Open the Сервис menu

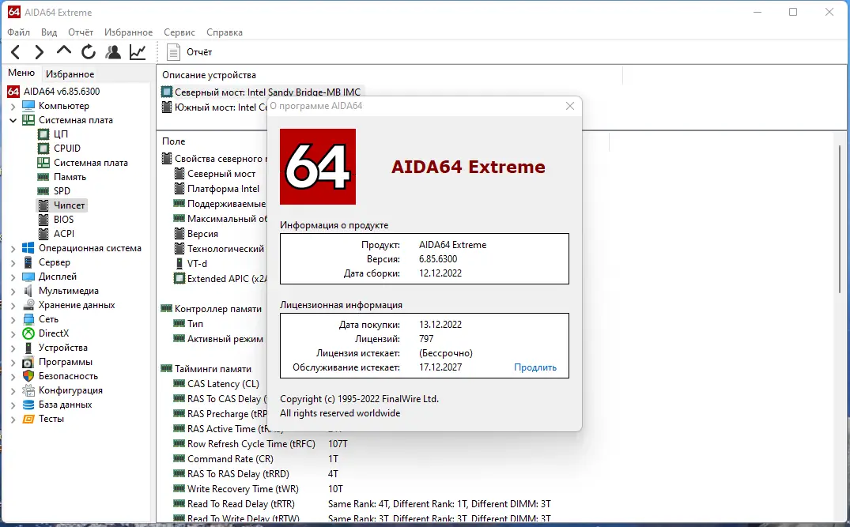pos(179,32)
